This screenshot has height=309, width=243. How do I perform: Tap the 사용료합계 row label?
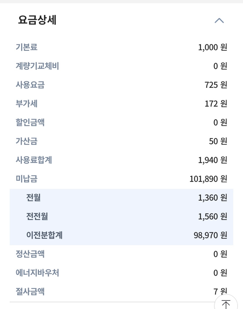click(x=34, y=160)
